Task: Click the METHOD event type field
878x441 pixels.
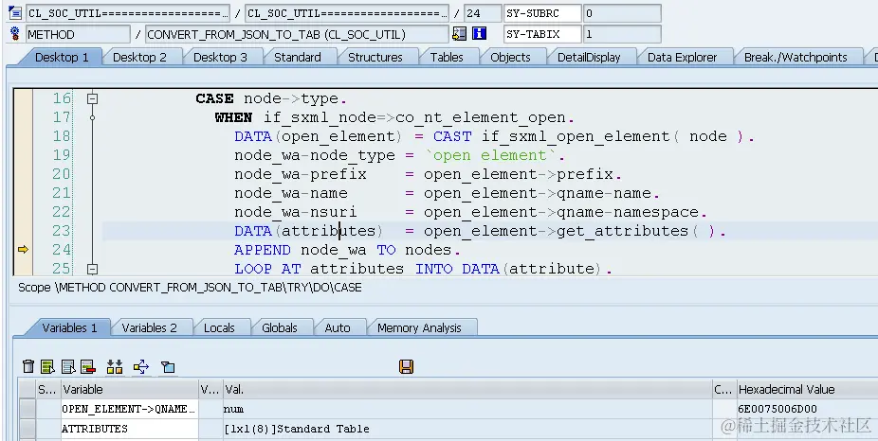Action: 78,34
